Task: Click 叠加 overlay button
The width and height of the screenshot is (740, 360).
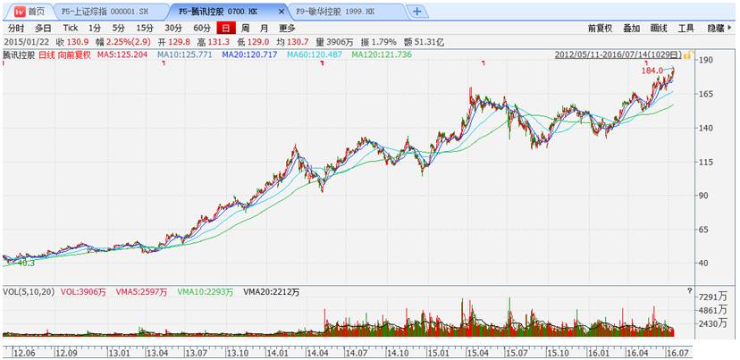Action: (632, 29)
